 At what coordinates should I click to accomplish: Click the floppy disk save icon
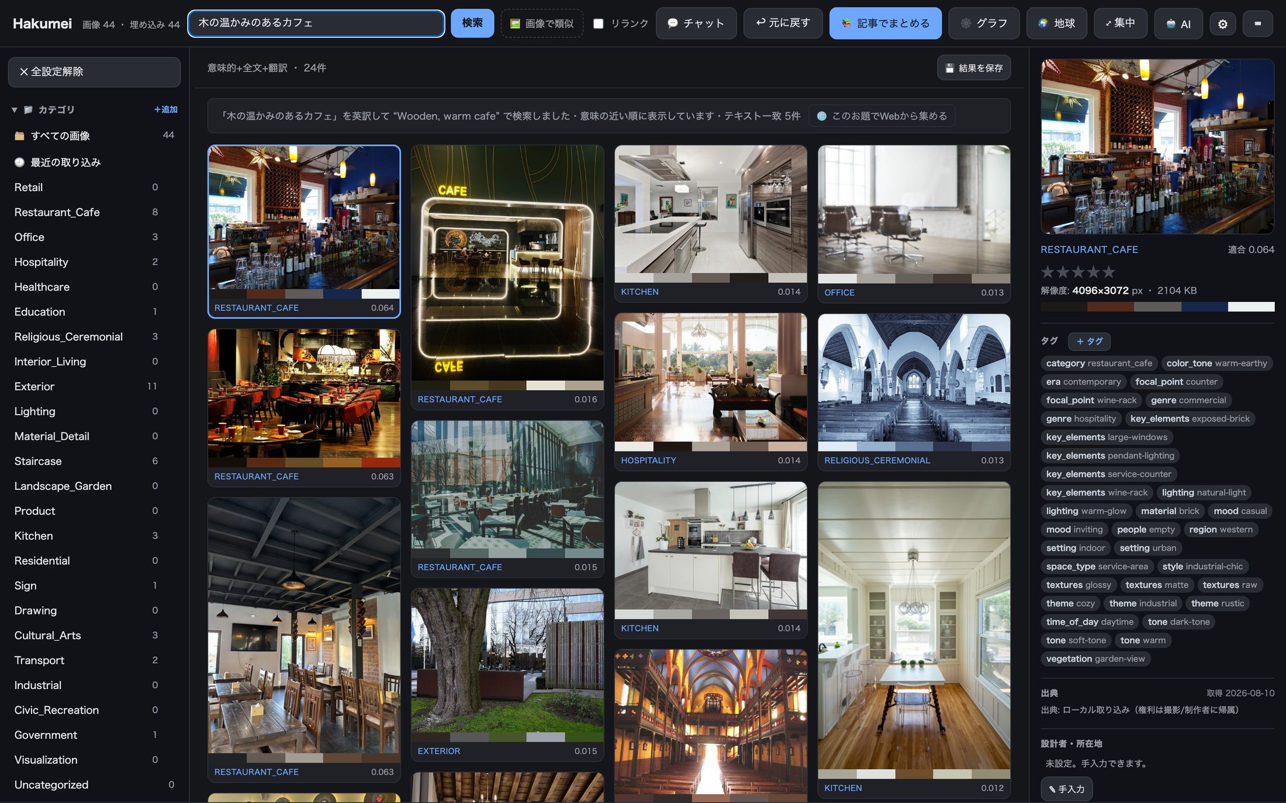tap(950, 68)
